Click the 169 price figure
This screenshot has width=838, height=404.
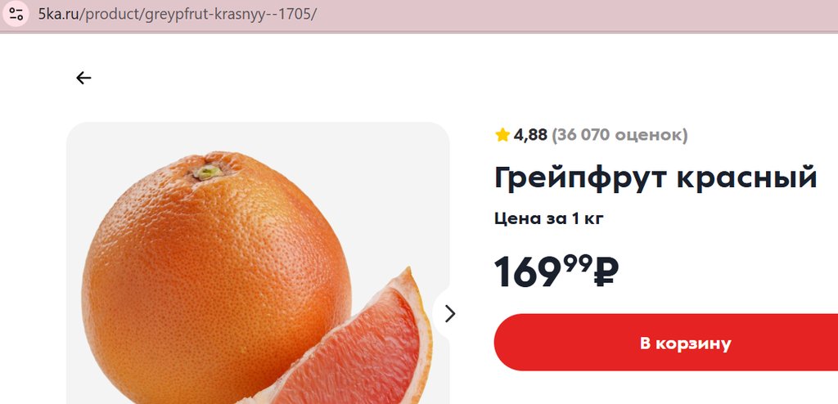(528, 272)
